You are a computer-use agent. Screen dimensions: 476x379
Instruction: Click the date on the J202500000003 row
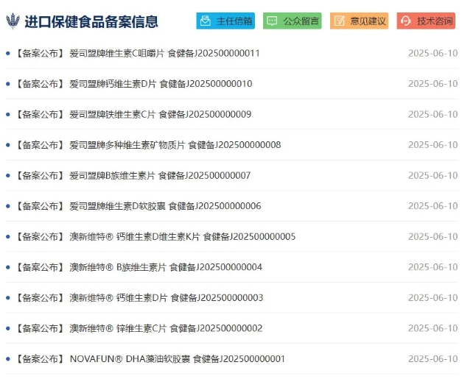(433, 298)
